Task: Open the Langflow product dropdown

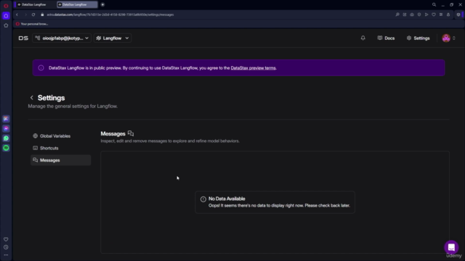Action: 113,38
